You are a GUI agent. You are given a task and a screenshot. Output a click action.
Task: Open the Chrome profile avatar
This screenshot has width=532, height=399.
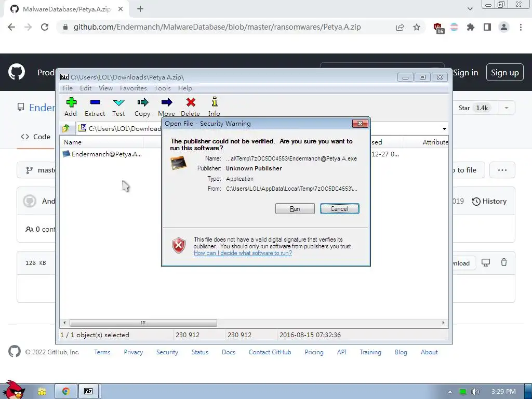504,27
